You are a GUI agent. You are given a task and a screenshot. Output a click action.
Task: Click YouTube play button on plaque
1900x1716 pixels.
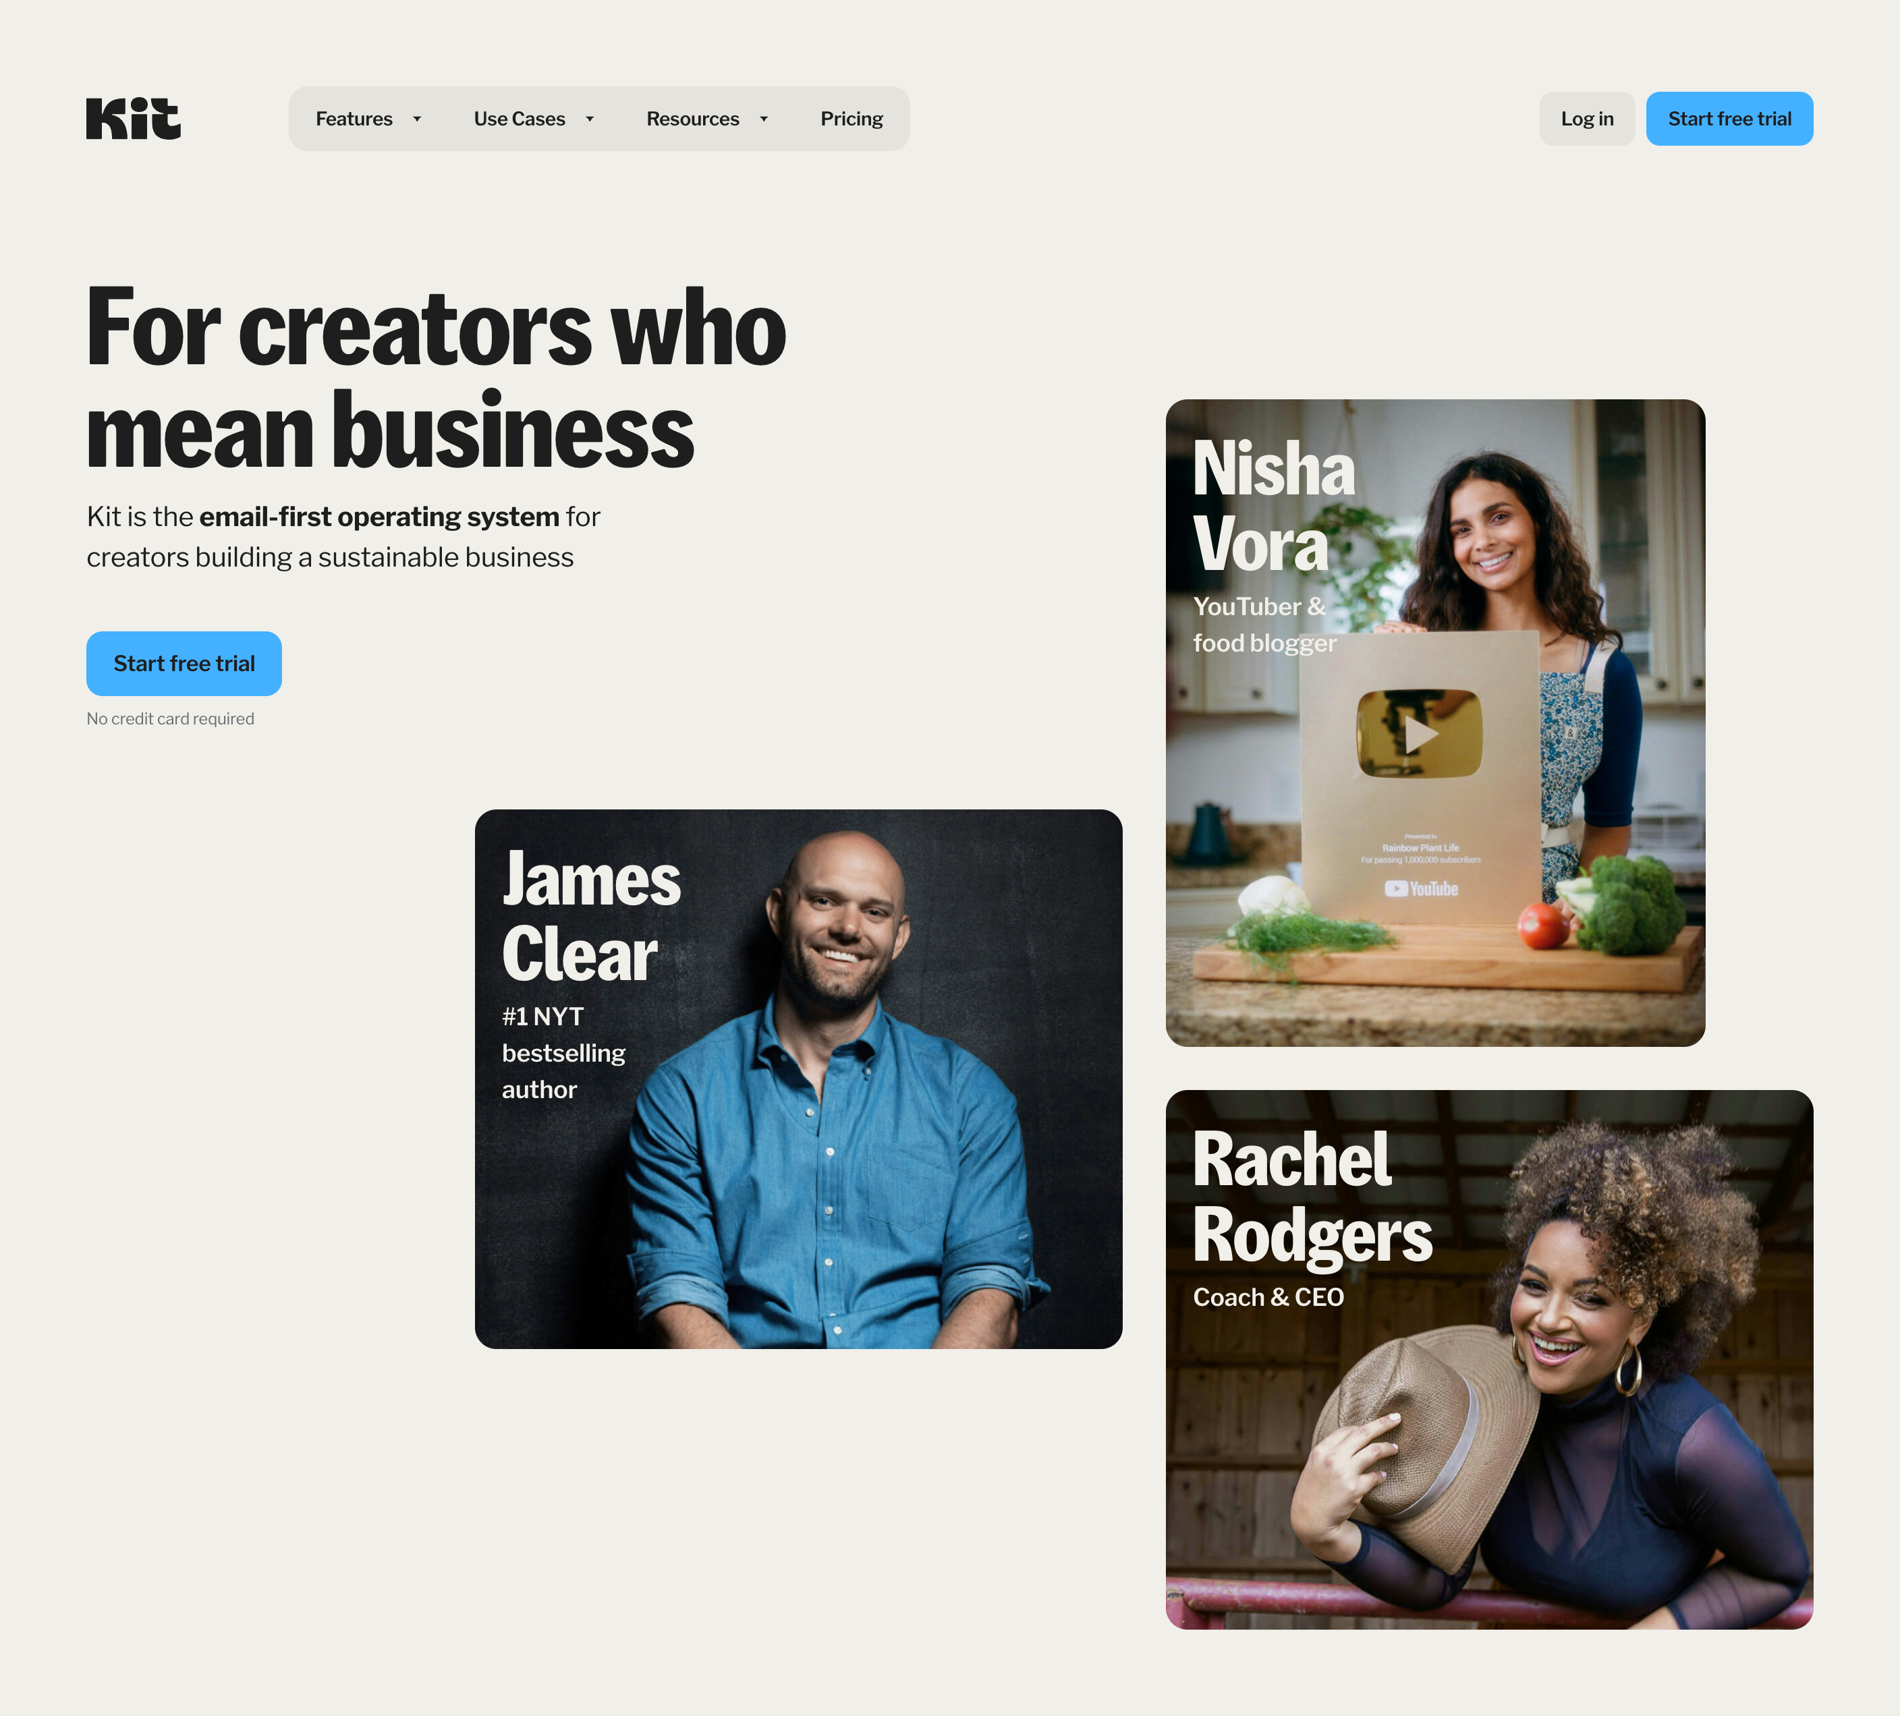click(x=1420, y=734)
